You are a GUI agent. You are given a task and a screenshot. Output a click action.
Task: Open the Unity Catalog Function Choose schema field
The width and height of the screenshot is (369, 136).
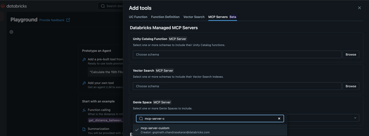pos(237,55)
